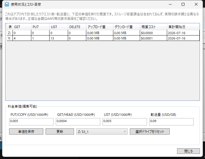Select the Z: drive row cell

click(10, 33)
